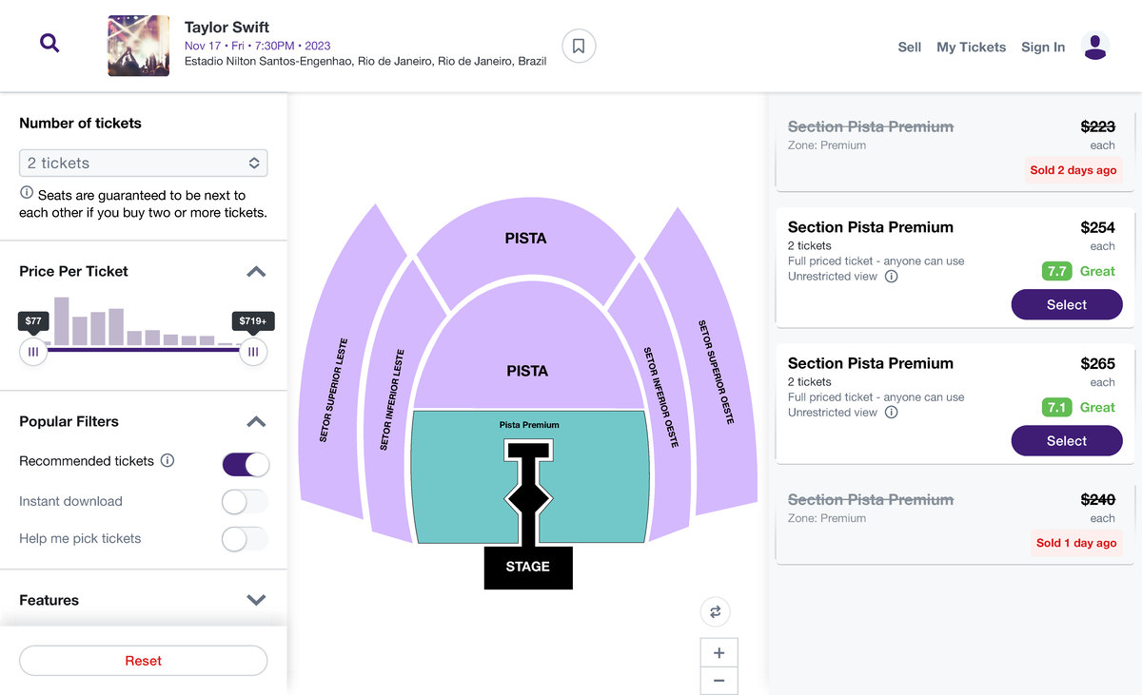1142x695 pixels.
Task: Expand the Features section
Action: [x=255, y=600]
